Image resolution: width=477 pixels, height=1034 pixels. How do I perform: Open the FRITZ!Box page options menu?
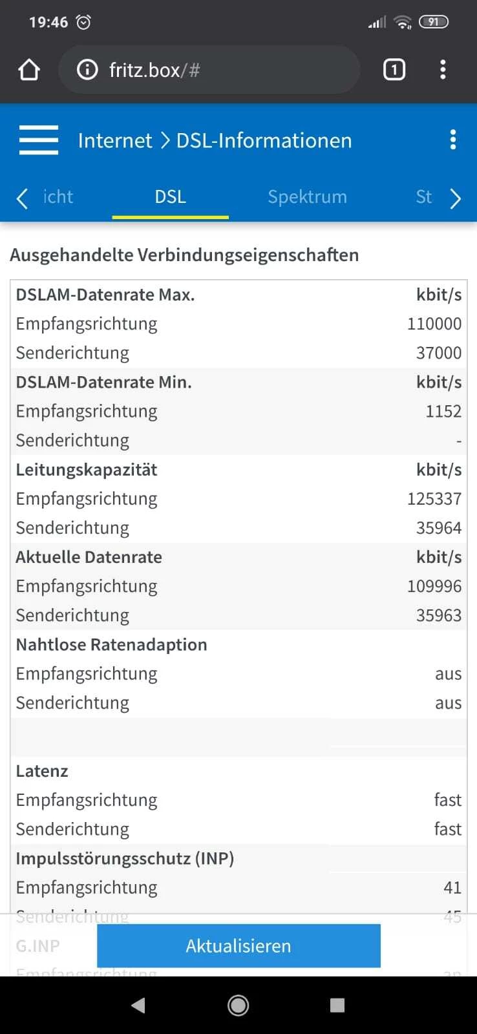pyautogui.click(x=453, y=140)
